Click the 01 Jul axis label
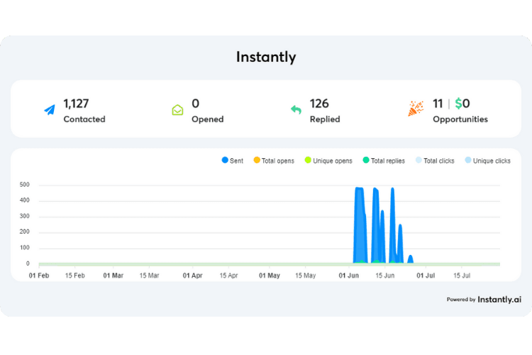The height and width of the screenshot is (355, 532). pyautogui.click(x=426, y=275)
